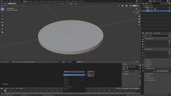This screenshot has width=171, height=96.
Task: Click the node editor type icon
Action: pyautogui.click(x=2, y=62)
